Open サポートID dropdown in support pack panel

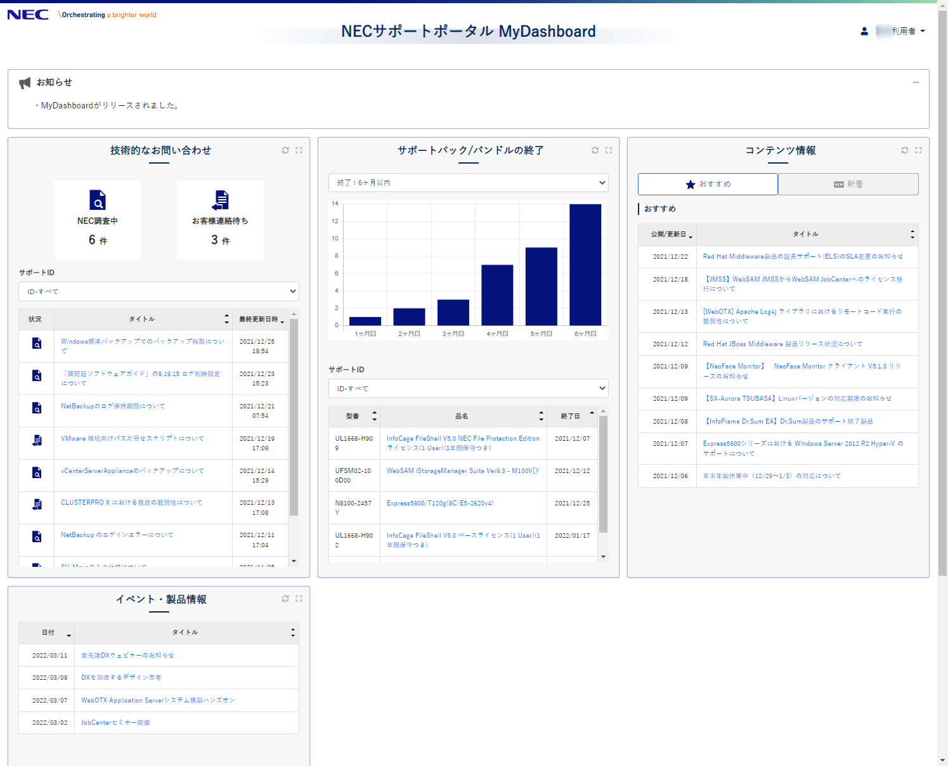point(469,389)
